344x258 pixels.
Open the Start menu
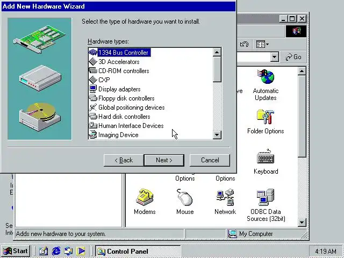pyautogui.click(x=16, y=251)
